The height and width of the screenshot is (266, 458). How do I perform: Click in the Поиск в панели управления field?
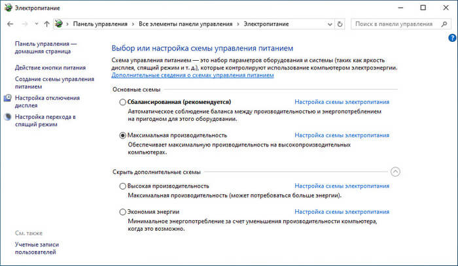point(393,24)
